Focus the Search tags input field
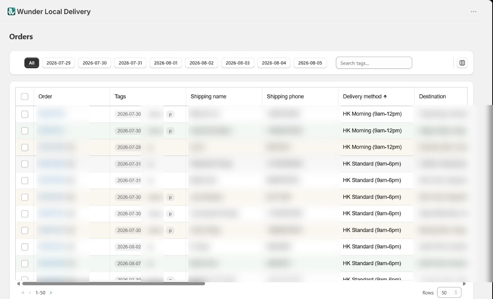This screenshot has width=493, height=299. click(x=374, y=63)
